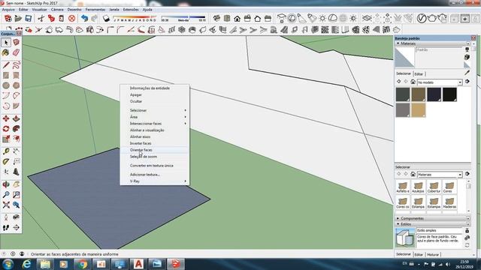This screenshot has height=270, width=481.
Task: Open the Azulejos materials folder
Action: click(418, 187)
